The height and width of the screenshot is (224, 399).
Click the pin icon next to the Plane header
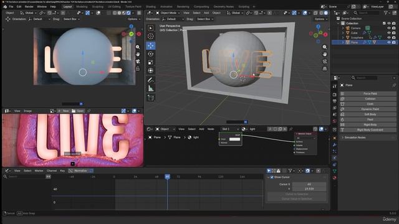[394, 85]
